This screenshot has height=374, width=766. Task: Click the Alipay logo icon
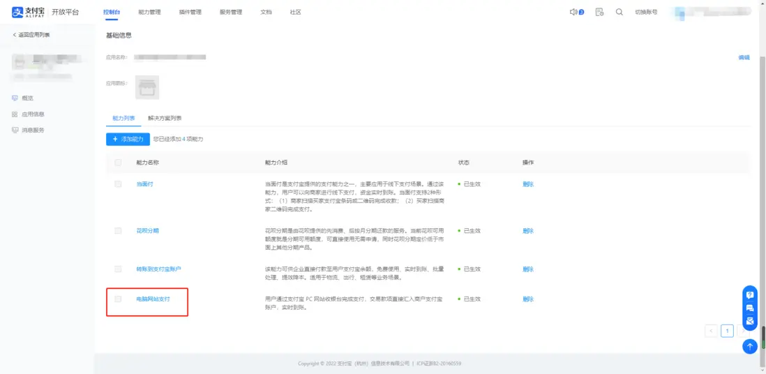point(18,12)
